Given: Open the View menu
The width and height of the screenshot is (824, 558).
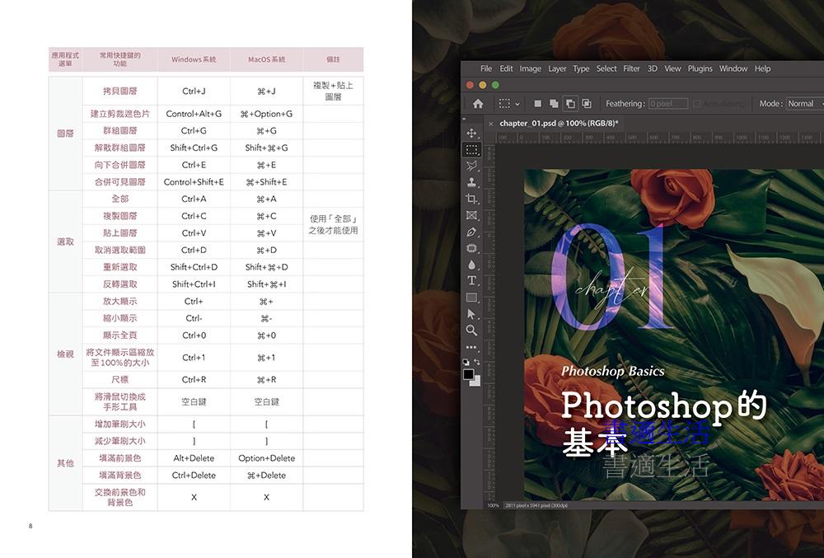Looking at the screenshot, I should (x=672, y=68).
